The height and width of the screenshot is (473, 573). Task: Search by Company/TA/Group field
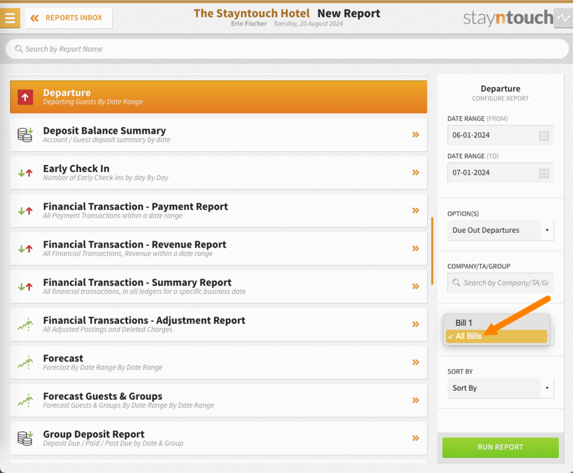tap(500, 283)
